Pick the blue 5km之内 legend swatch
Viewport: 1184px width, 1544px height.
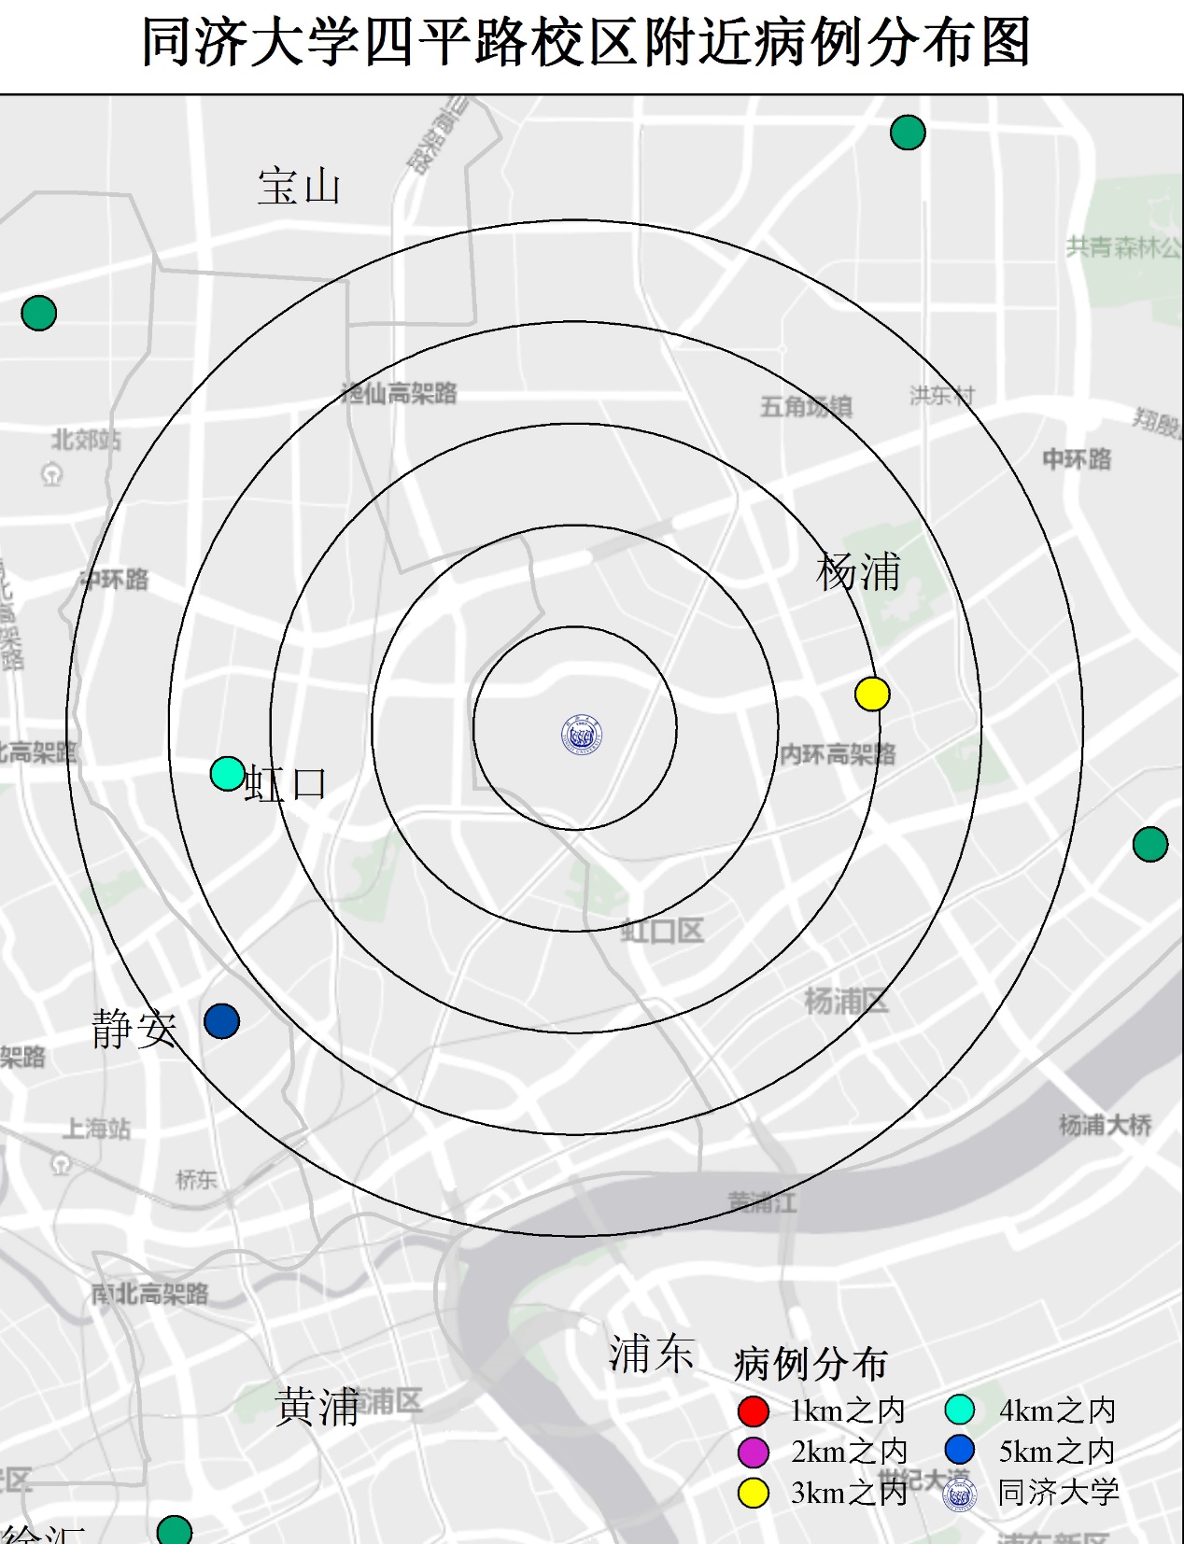click(960, 1450)
